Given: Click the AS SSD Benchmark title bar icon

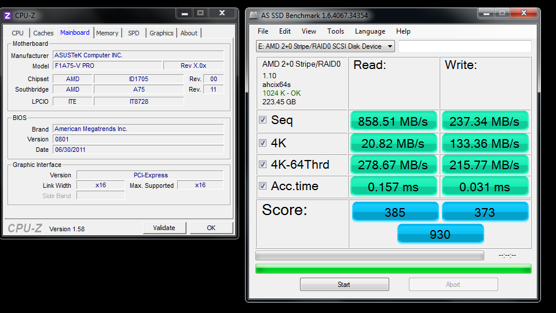Looking at the screenshot, I should point(254,15).
